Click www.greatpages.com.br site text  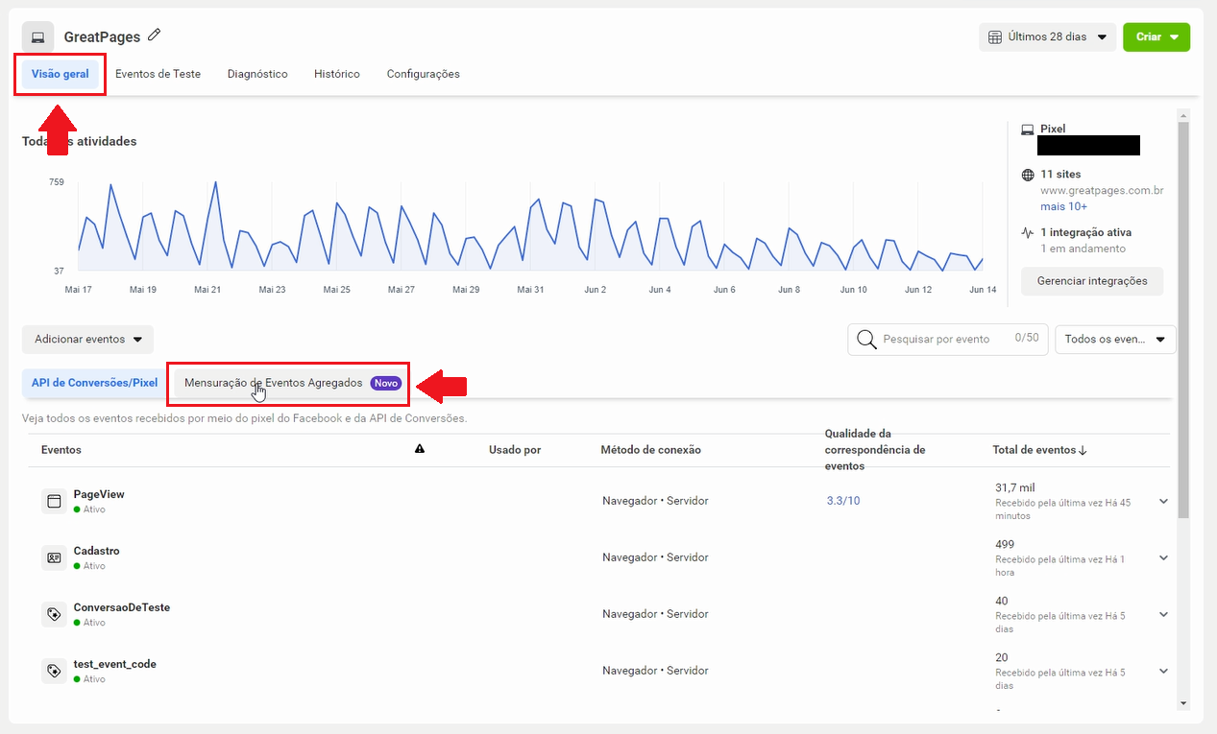[x=1102, y=190]
